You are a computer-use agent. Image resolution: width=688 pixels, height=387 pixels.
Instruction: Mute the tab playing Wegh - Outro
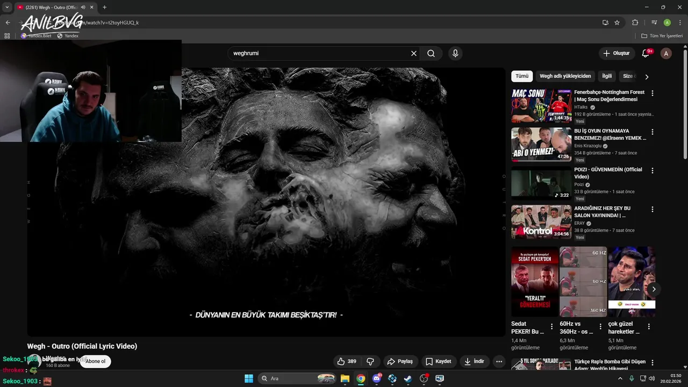[x=83, y=8]
